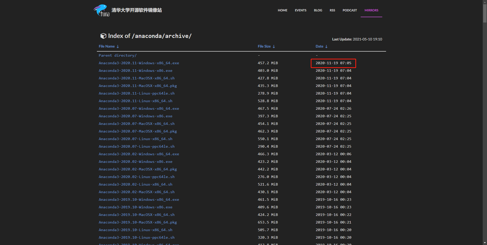Open the RSS menu item

(332, 10)
